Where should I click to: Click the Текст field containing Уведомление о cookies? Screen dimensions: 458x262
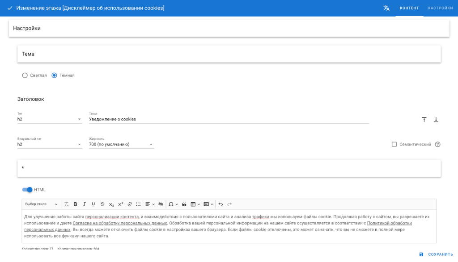tap(229, 119)
